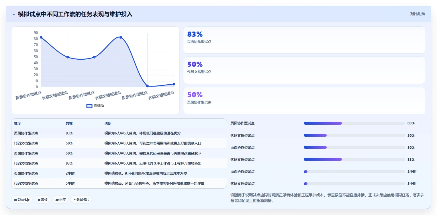This screenshot has height=215, width=437.
Task: Click the last chart point near value 5
Action: coord(174,84)
